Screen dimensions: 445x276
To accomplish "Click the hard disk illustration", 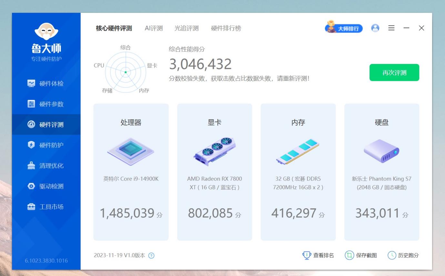I will (x=382, y=151).
